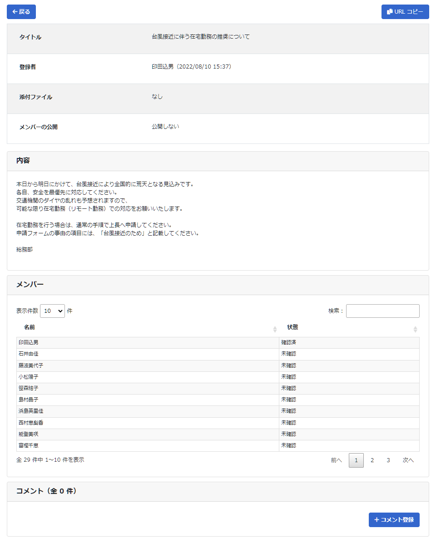Click the 前へ pagination link

pos(336,460)
